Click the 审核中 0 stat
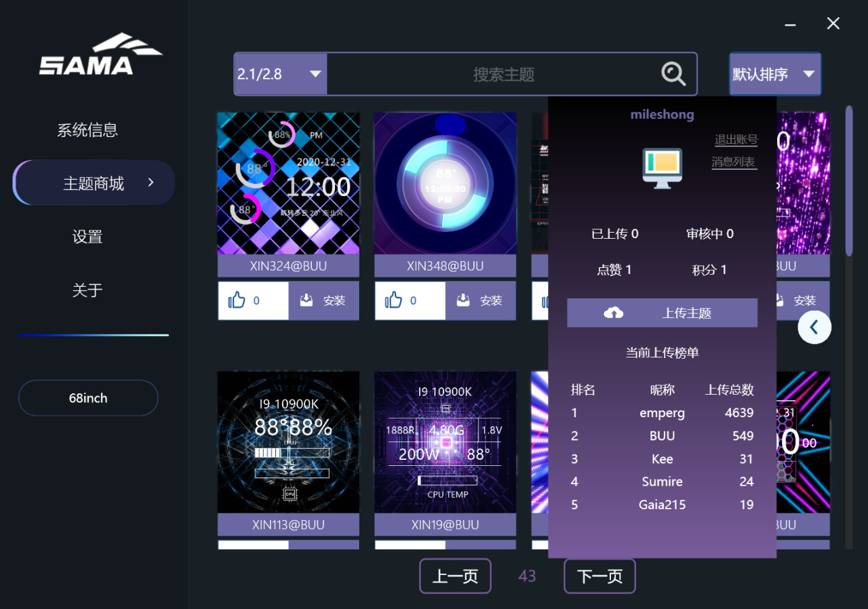 click(710, 234)
